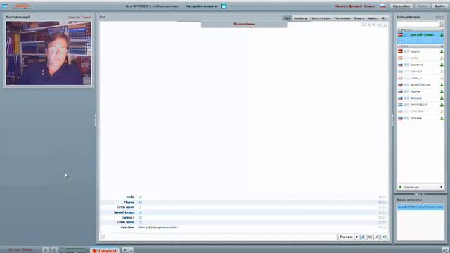
Task: Click the Russian flag language icon
Action: tap(382, 6)
